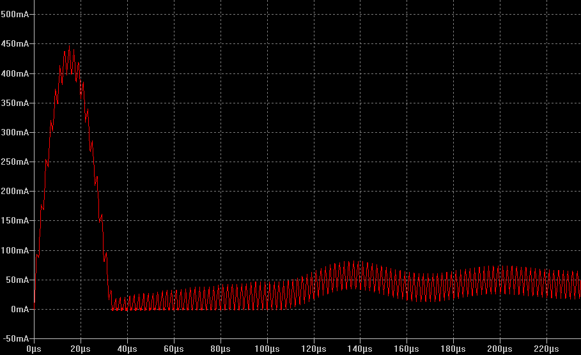The height and width of the screenshot is (355, 581).
Task: Click the 200mA y-axis label
Action: click(x=15, y=191)
